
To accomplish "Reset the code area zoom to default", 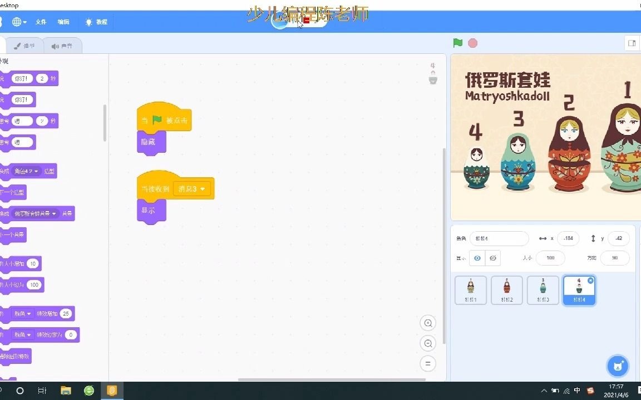I will [x=428, y=363].
